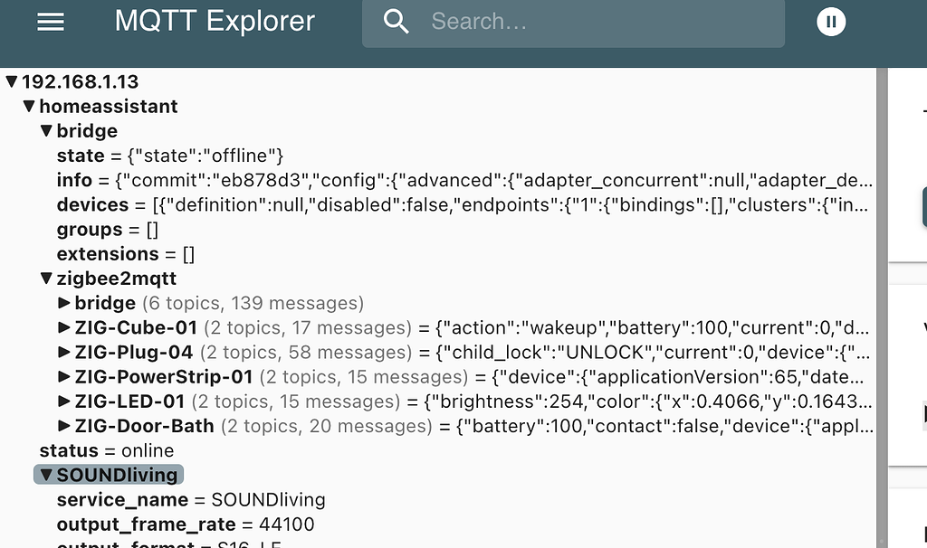Click the search magnifier icon

tap(396, 21)
